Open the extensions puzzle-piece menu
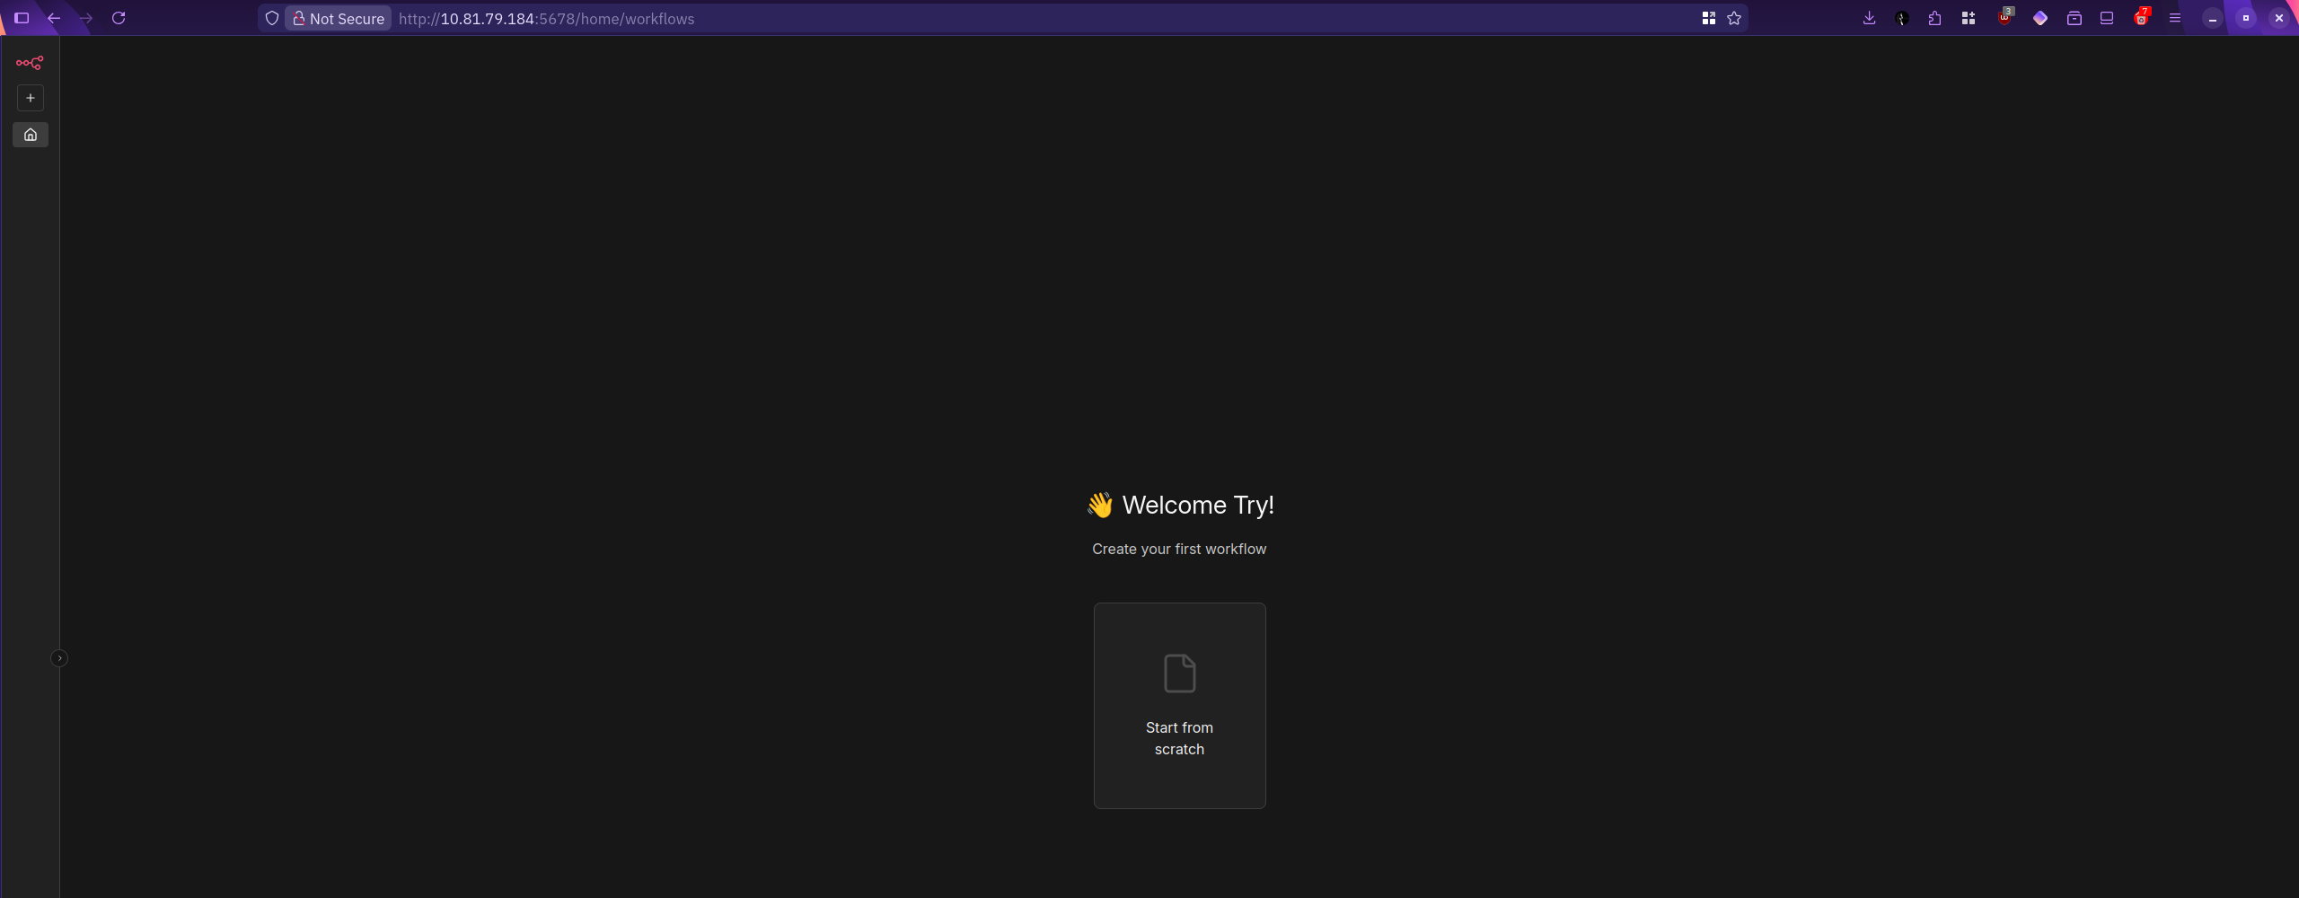This screenshot has height=898, width=2299. (x=1934, y=18)
